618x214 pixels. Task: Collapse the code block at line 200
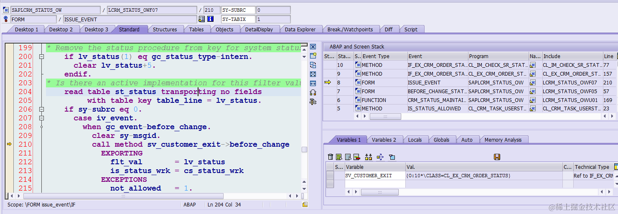click(x=41, y=56)
